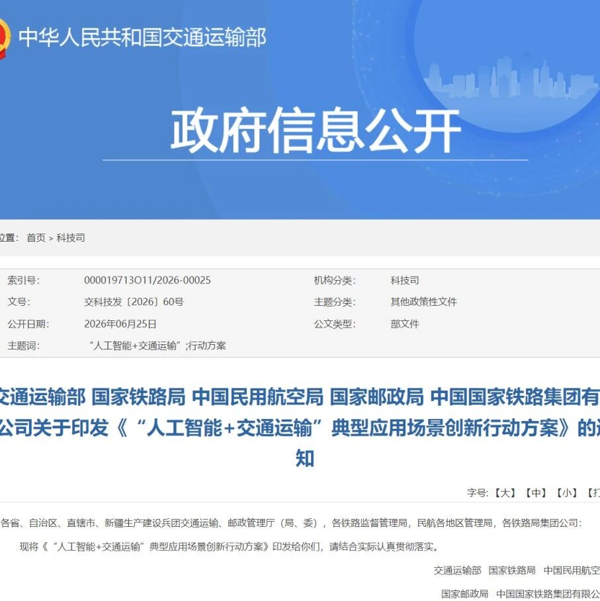Viewport: 600px width, 601px height.
Task: Click the 公文类型 label
Action: click(x=335, y=324)
